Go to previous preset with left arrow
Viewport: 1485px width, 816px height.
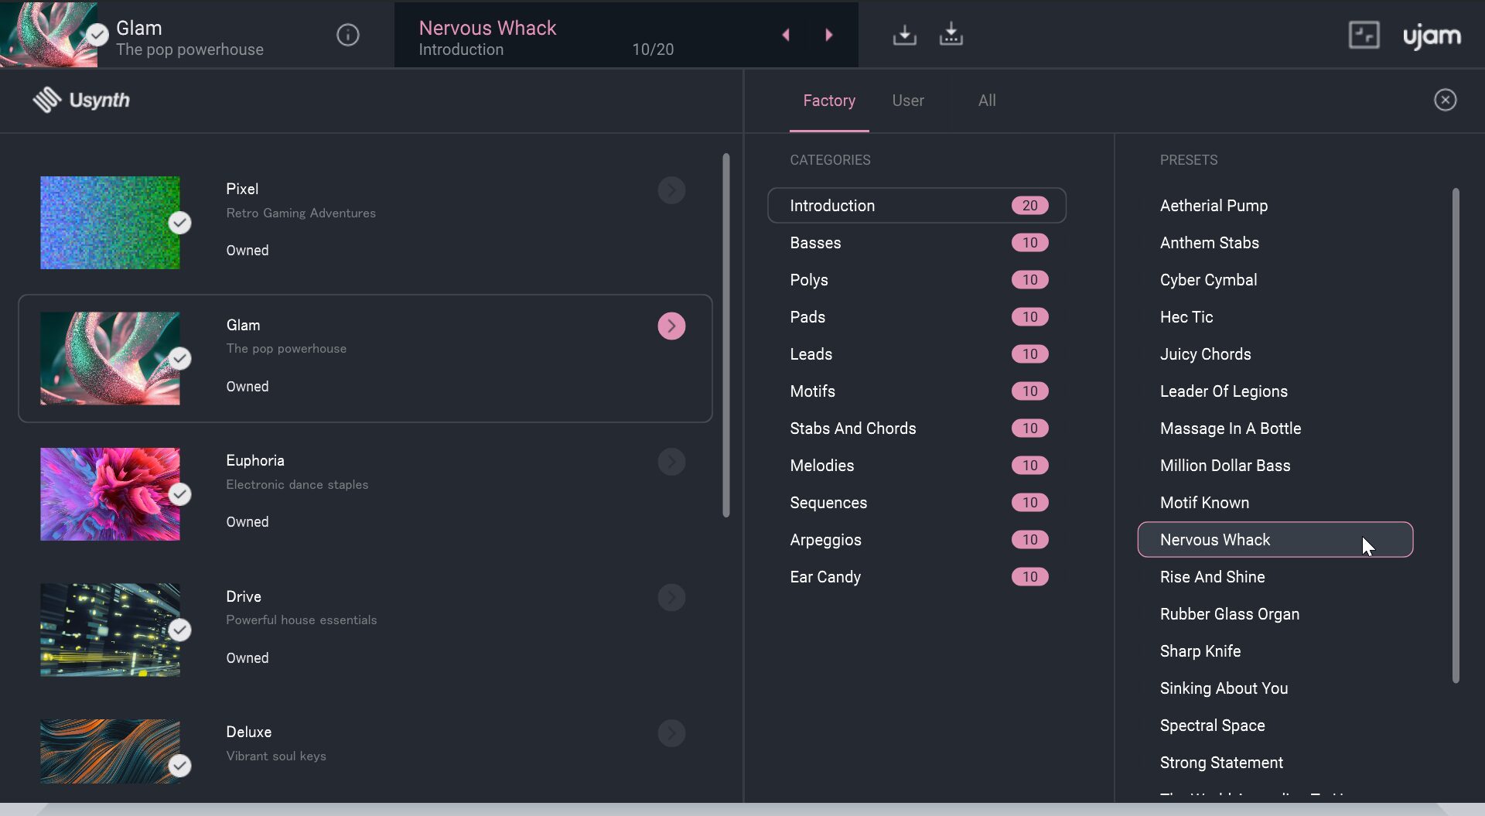pyautogui.click(x=786, y=35)
